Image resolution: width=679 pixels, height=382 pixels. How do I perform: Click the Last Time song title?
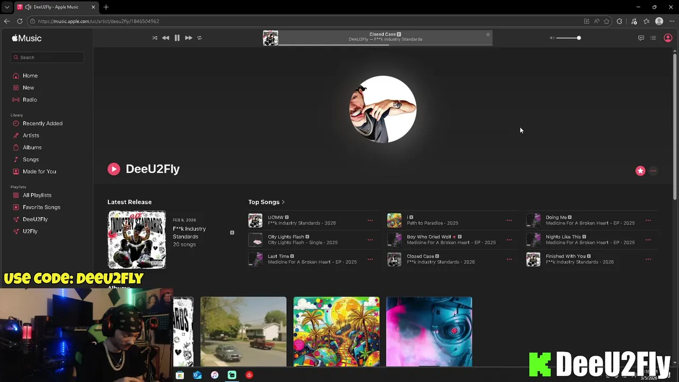[x=278, y=256]
